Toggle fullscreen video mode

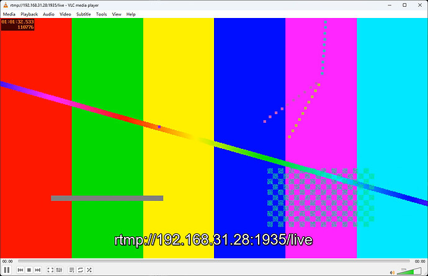[50, 270]
